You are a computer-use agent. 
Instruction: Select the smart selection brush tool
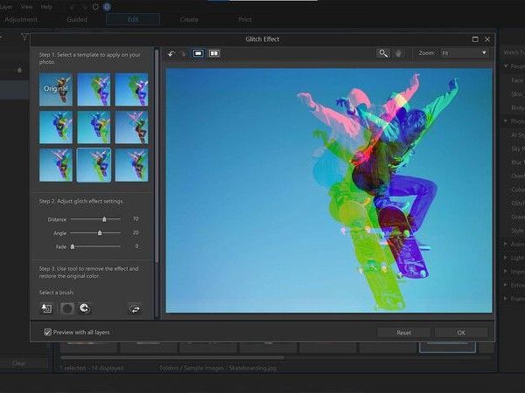click(x=46, y=308)
